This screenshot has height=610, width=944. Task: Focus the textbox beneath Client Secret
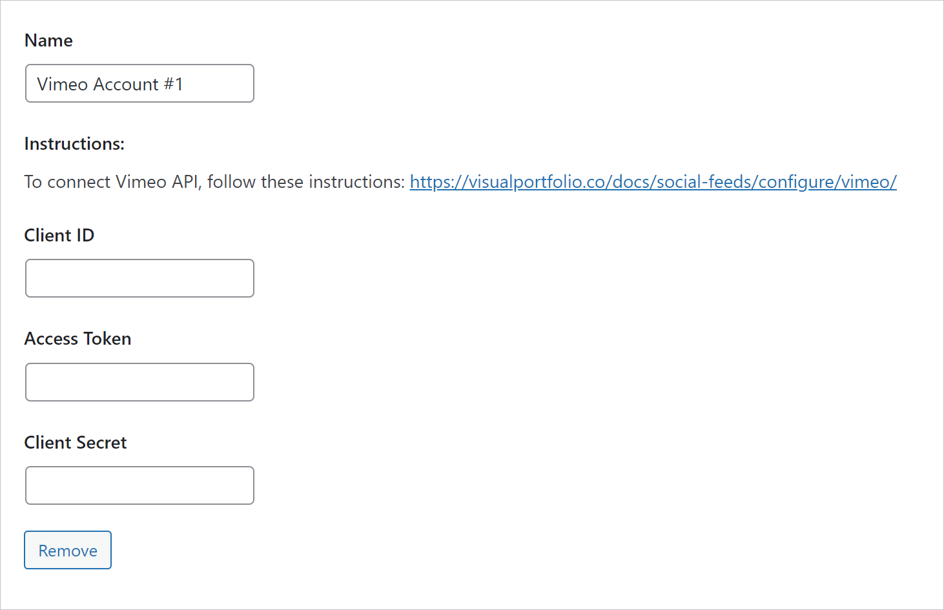(139, 485)
